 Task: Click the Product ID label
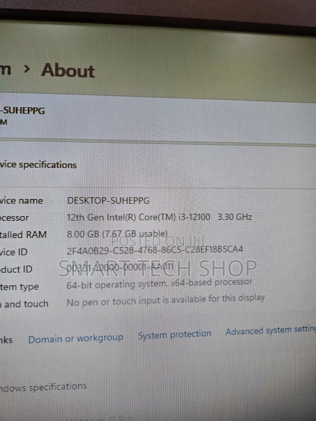16,269
